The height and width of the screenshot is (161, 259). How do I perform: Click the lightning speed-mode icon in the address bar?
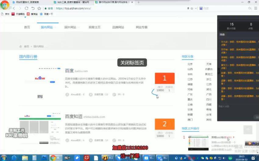coord(188,8)
